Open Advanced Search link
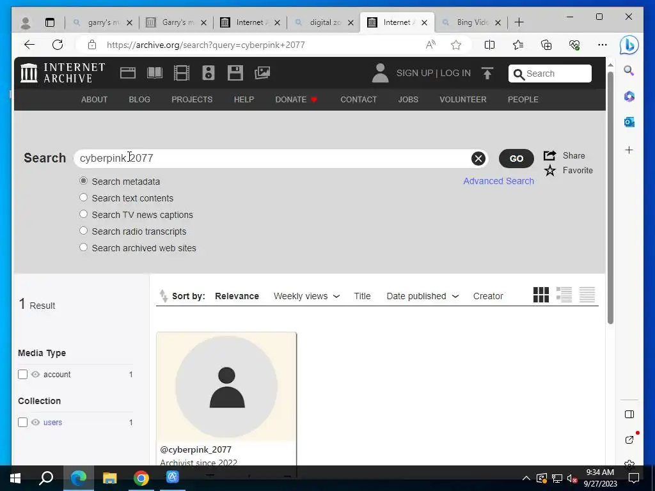Viewport: 655px width, 491px height. (498, 181)
